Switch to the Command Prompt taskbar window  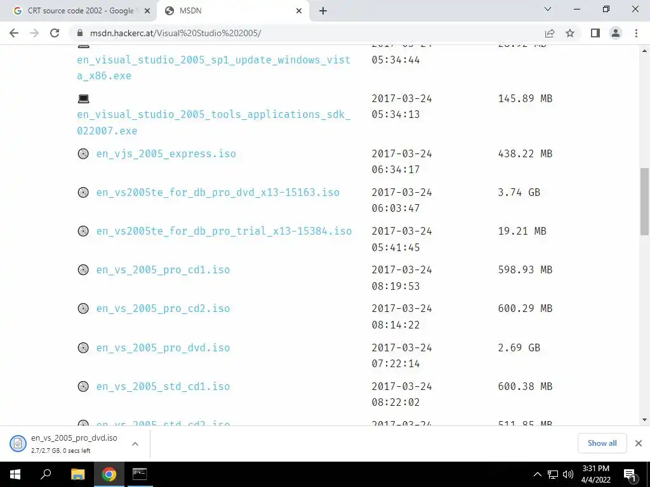140,474
